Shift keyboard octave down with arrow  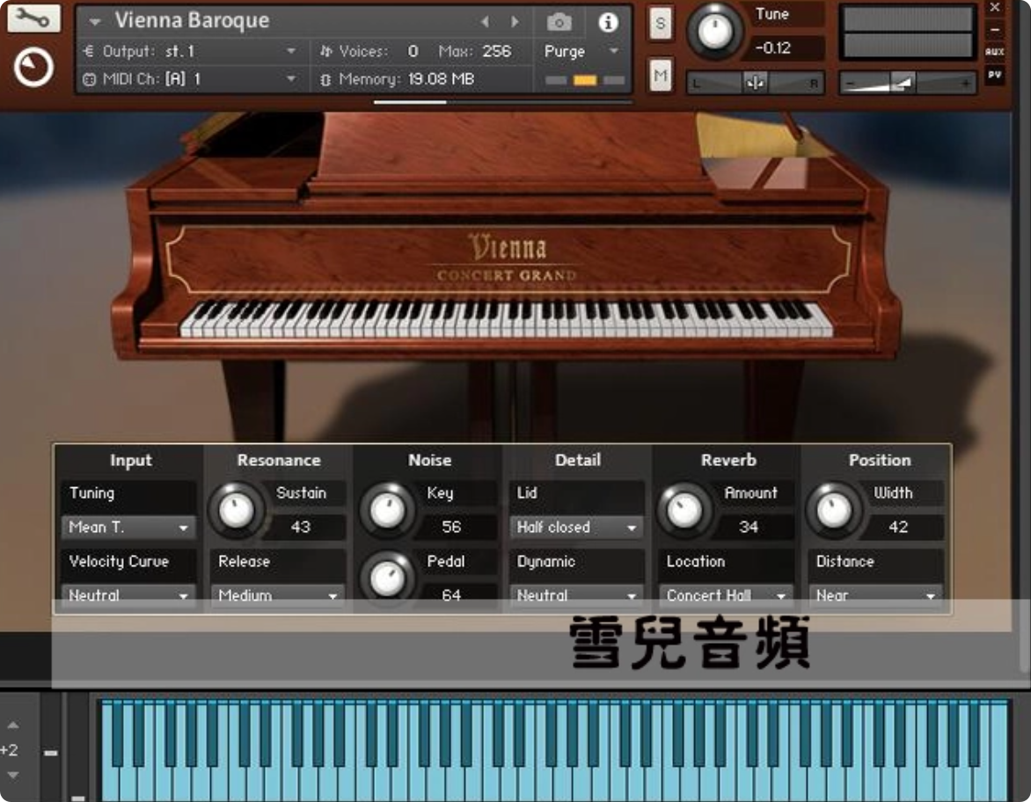tap(12, 776)
